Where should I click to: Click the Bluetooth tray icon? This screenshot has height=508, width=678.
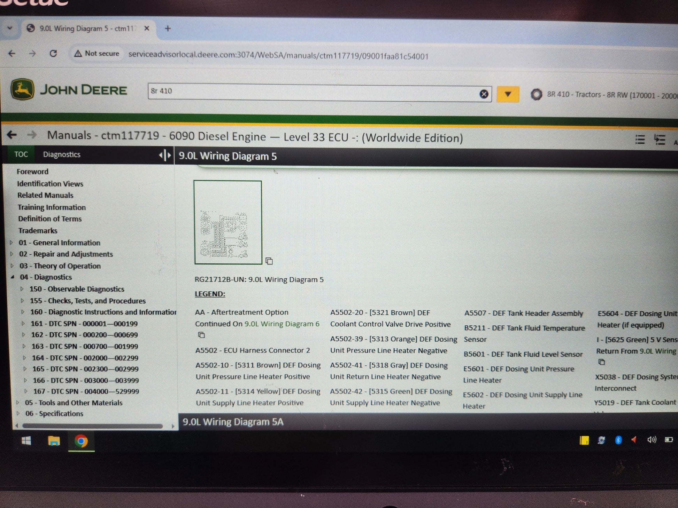(x=618, y=440)
